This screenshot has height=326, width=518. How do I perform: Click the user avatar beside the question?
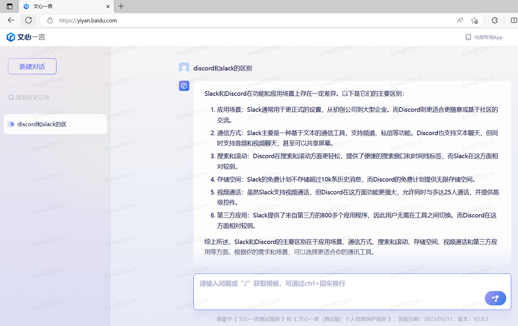[184, 68]
